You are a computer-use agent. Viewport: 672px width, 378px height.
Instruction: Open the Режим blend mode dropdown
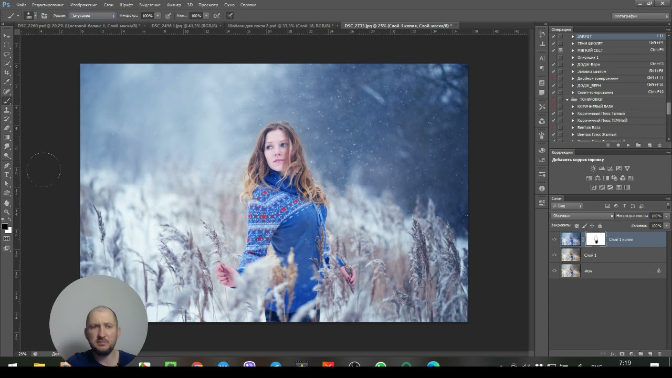[92, 16]
